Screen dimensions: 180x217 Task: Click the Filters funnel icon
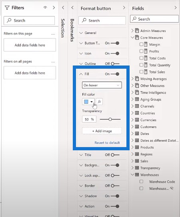click(7, 8)
